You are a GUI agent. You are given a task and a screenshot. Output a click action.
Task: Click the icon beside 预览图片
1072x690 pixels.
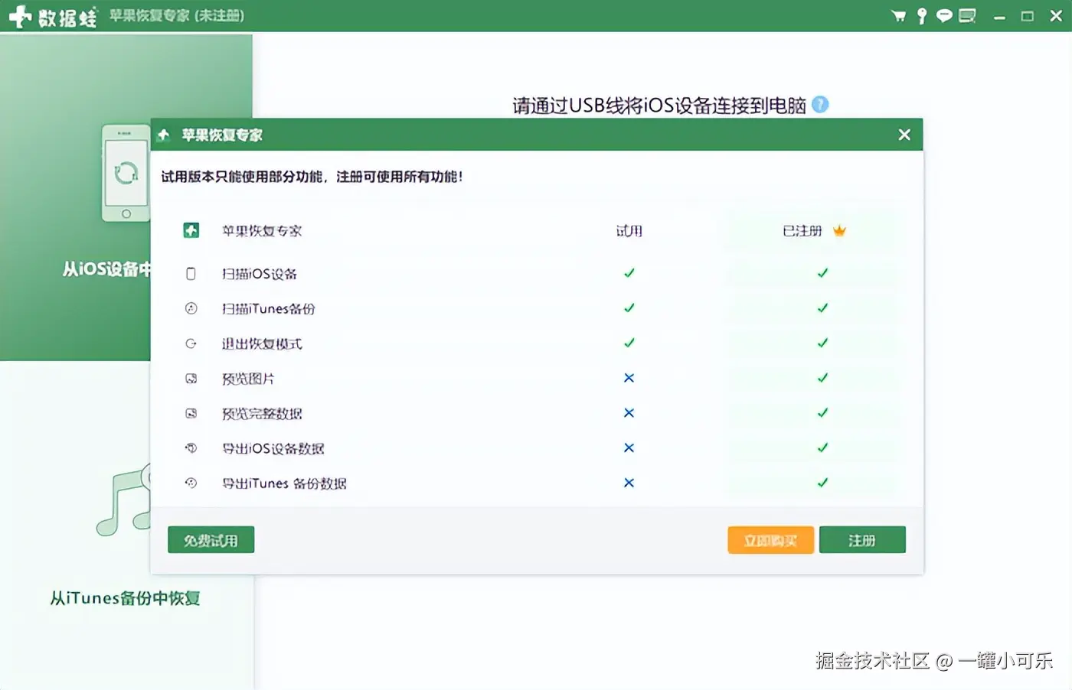tap(191, 379)
